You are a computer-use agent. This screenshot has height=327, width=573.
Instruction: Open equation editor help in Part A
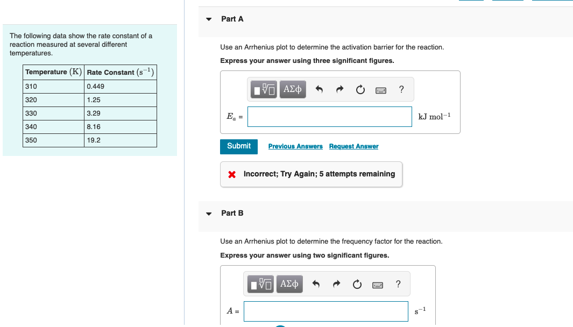pyautogui.click(x=401, y=89)
